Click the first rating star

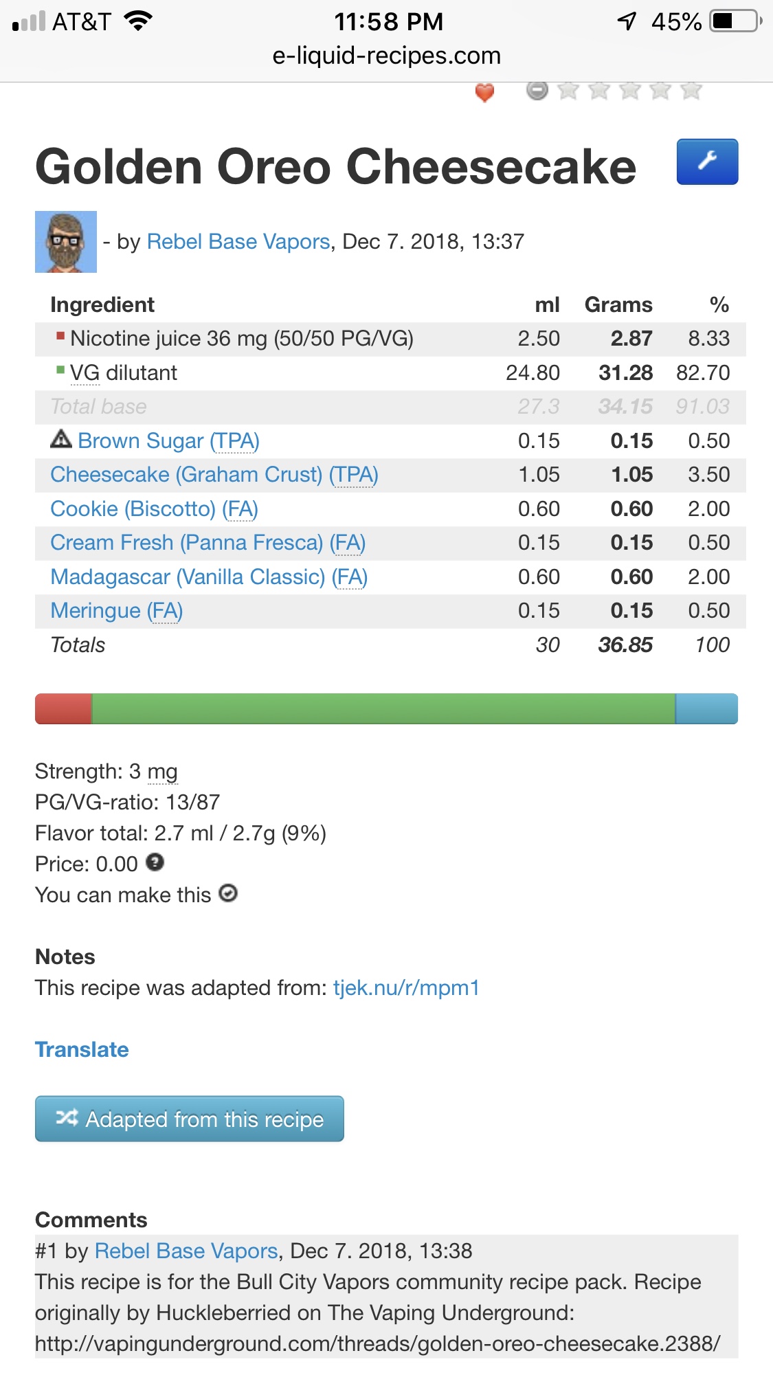click(568, 90)
